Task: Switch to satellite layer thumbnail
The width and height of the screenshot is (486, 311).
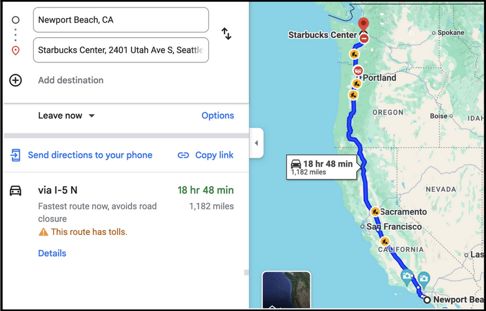Action: click(x=287, y=290)
